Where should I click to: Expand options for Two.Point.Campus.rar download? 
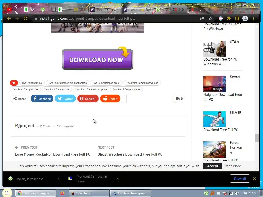tap(118, 179)
